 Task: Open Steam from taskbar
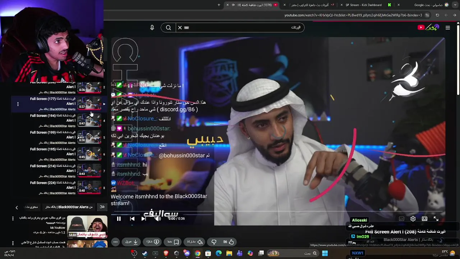(145, 253)
